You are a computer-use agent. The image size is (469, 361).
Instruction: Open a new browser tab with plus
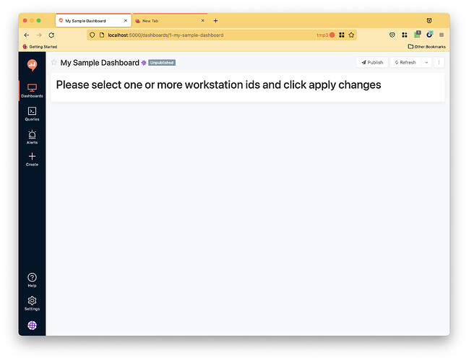coord(215,21)
